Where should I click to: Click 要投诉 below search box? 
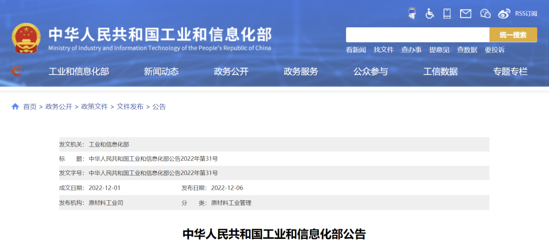coord(495,50)
